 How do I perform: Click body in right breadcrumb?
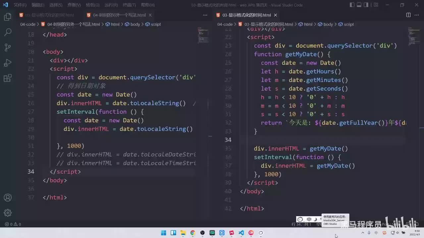click(328, 24)
